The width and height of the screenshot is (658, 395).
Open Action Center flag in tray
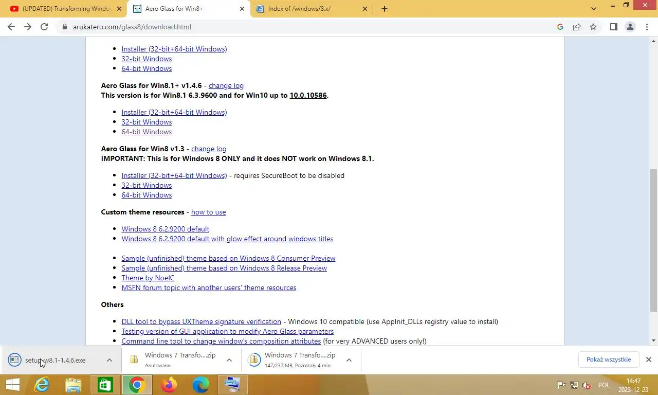[x=562, y=385]
